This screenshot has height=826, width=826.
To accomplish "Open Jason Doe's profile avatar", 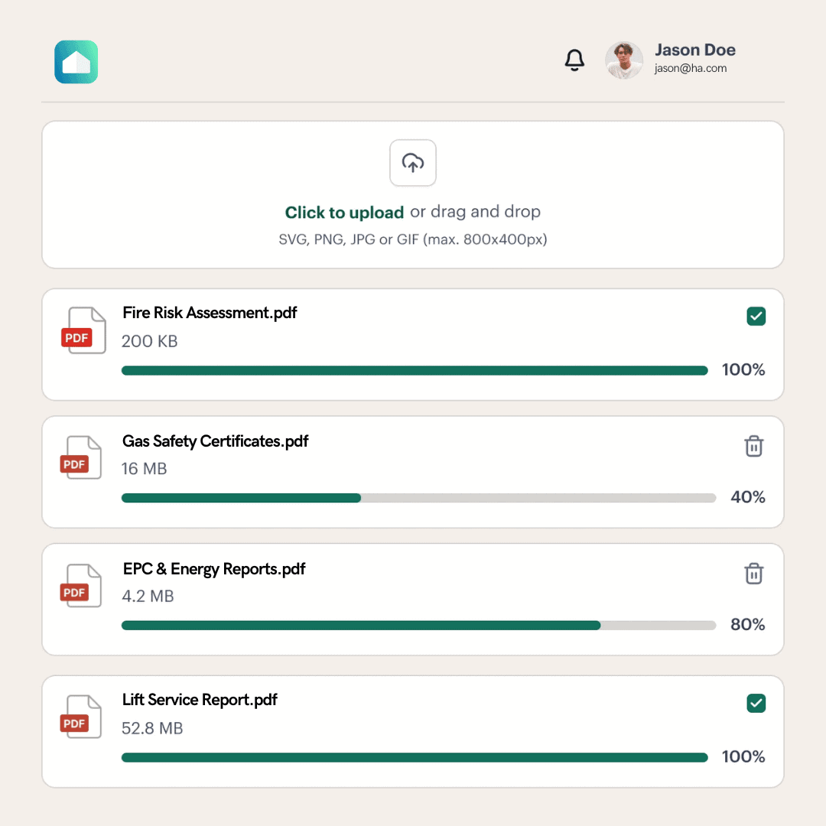I will (x=624, y=60).
